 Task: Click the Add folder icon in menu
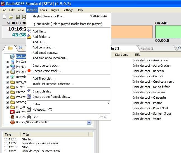29,36
